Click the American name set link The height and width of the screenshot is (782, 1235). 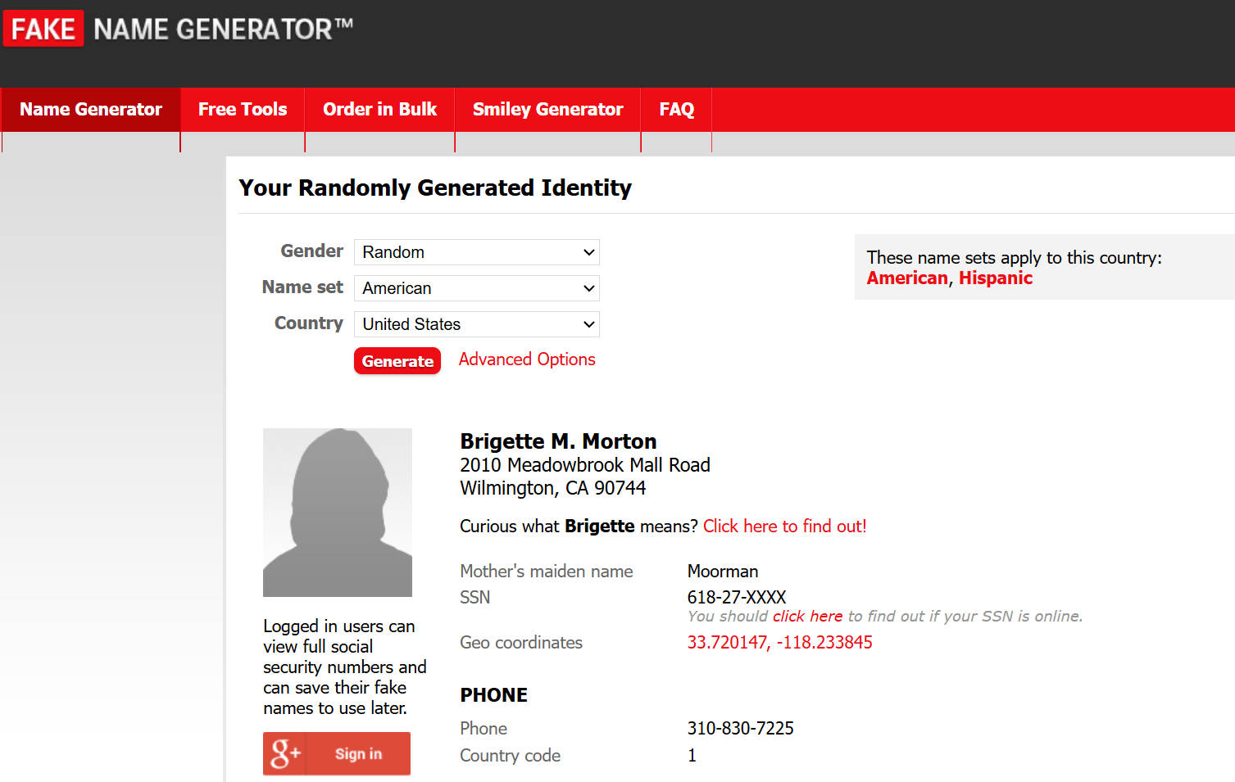click(x=906, y=278)
